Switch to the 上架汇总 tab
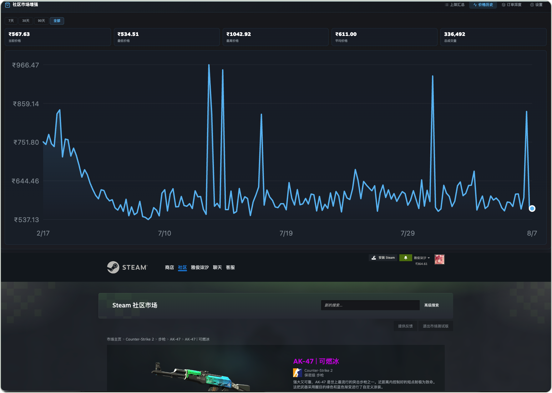The height and width of the screenshot is (393, 552). point(455,5)
